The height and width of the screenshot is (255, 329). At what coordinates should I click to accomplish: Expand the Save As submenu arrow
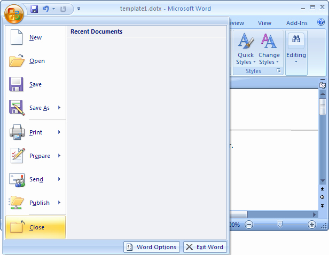[59, 107]
